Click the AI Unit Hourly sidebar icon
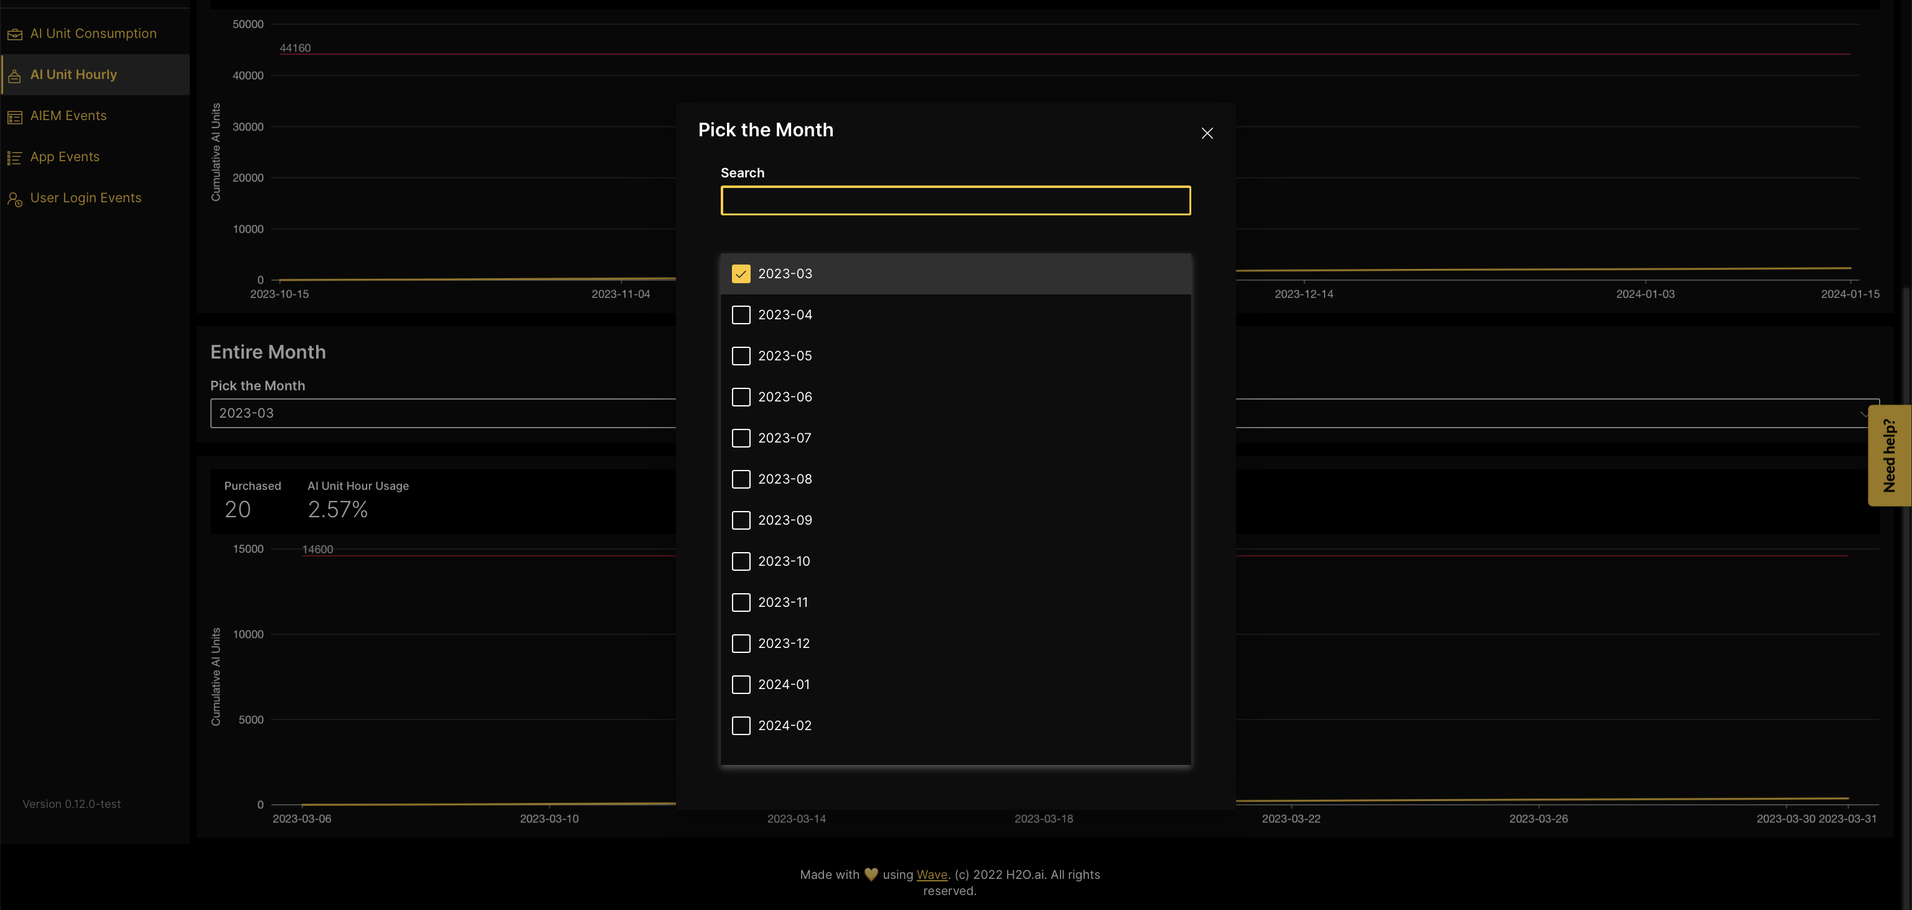The image size is (1912, 910). 14,76
